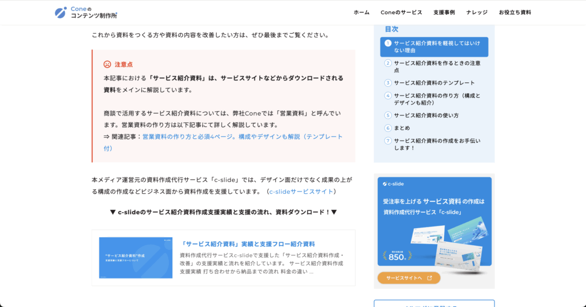Click card description starting 資料作成代行サービスc-slideで支援した
The height and width of the screenshot is (307, 586).
coord(262,264)
